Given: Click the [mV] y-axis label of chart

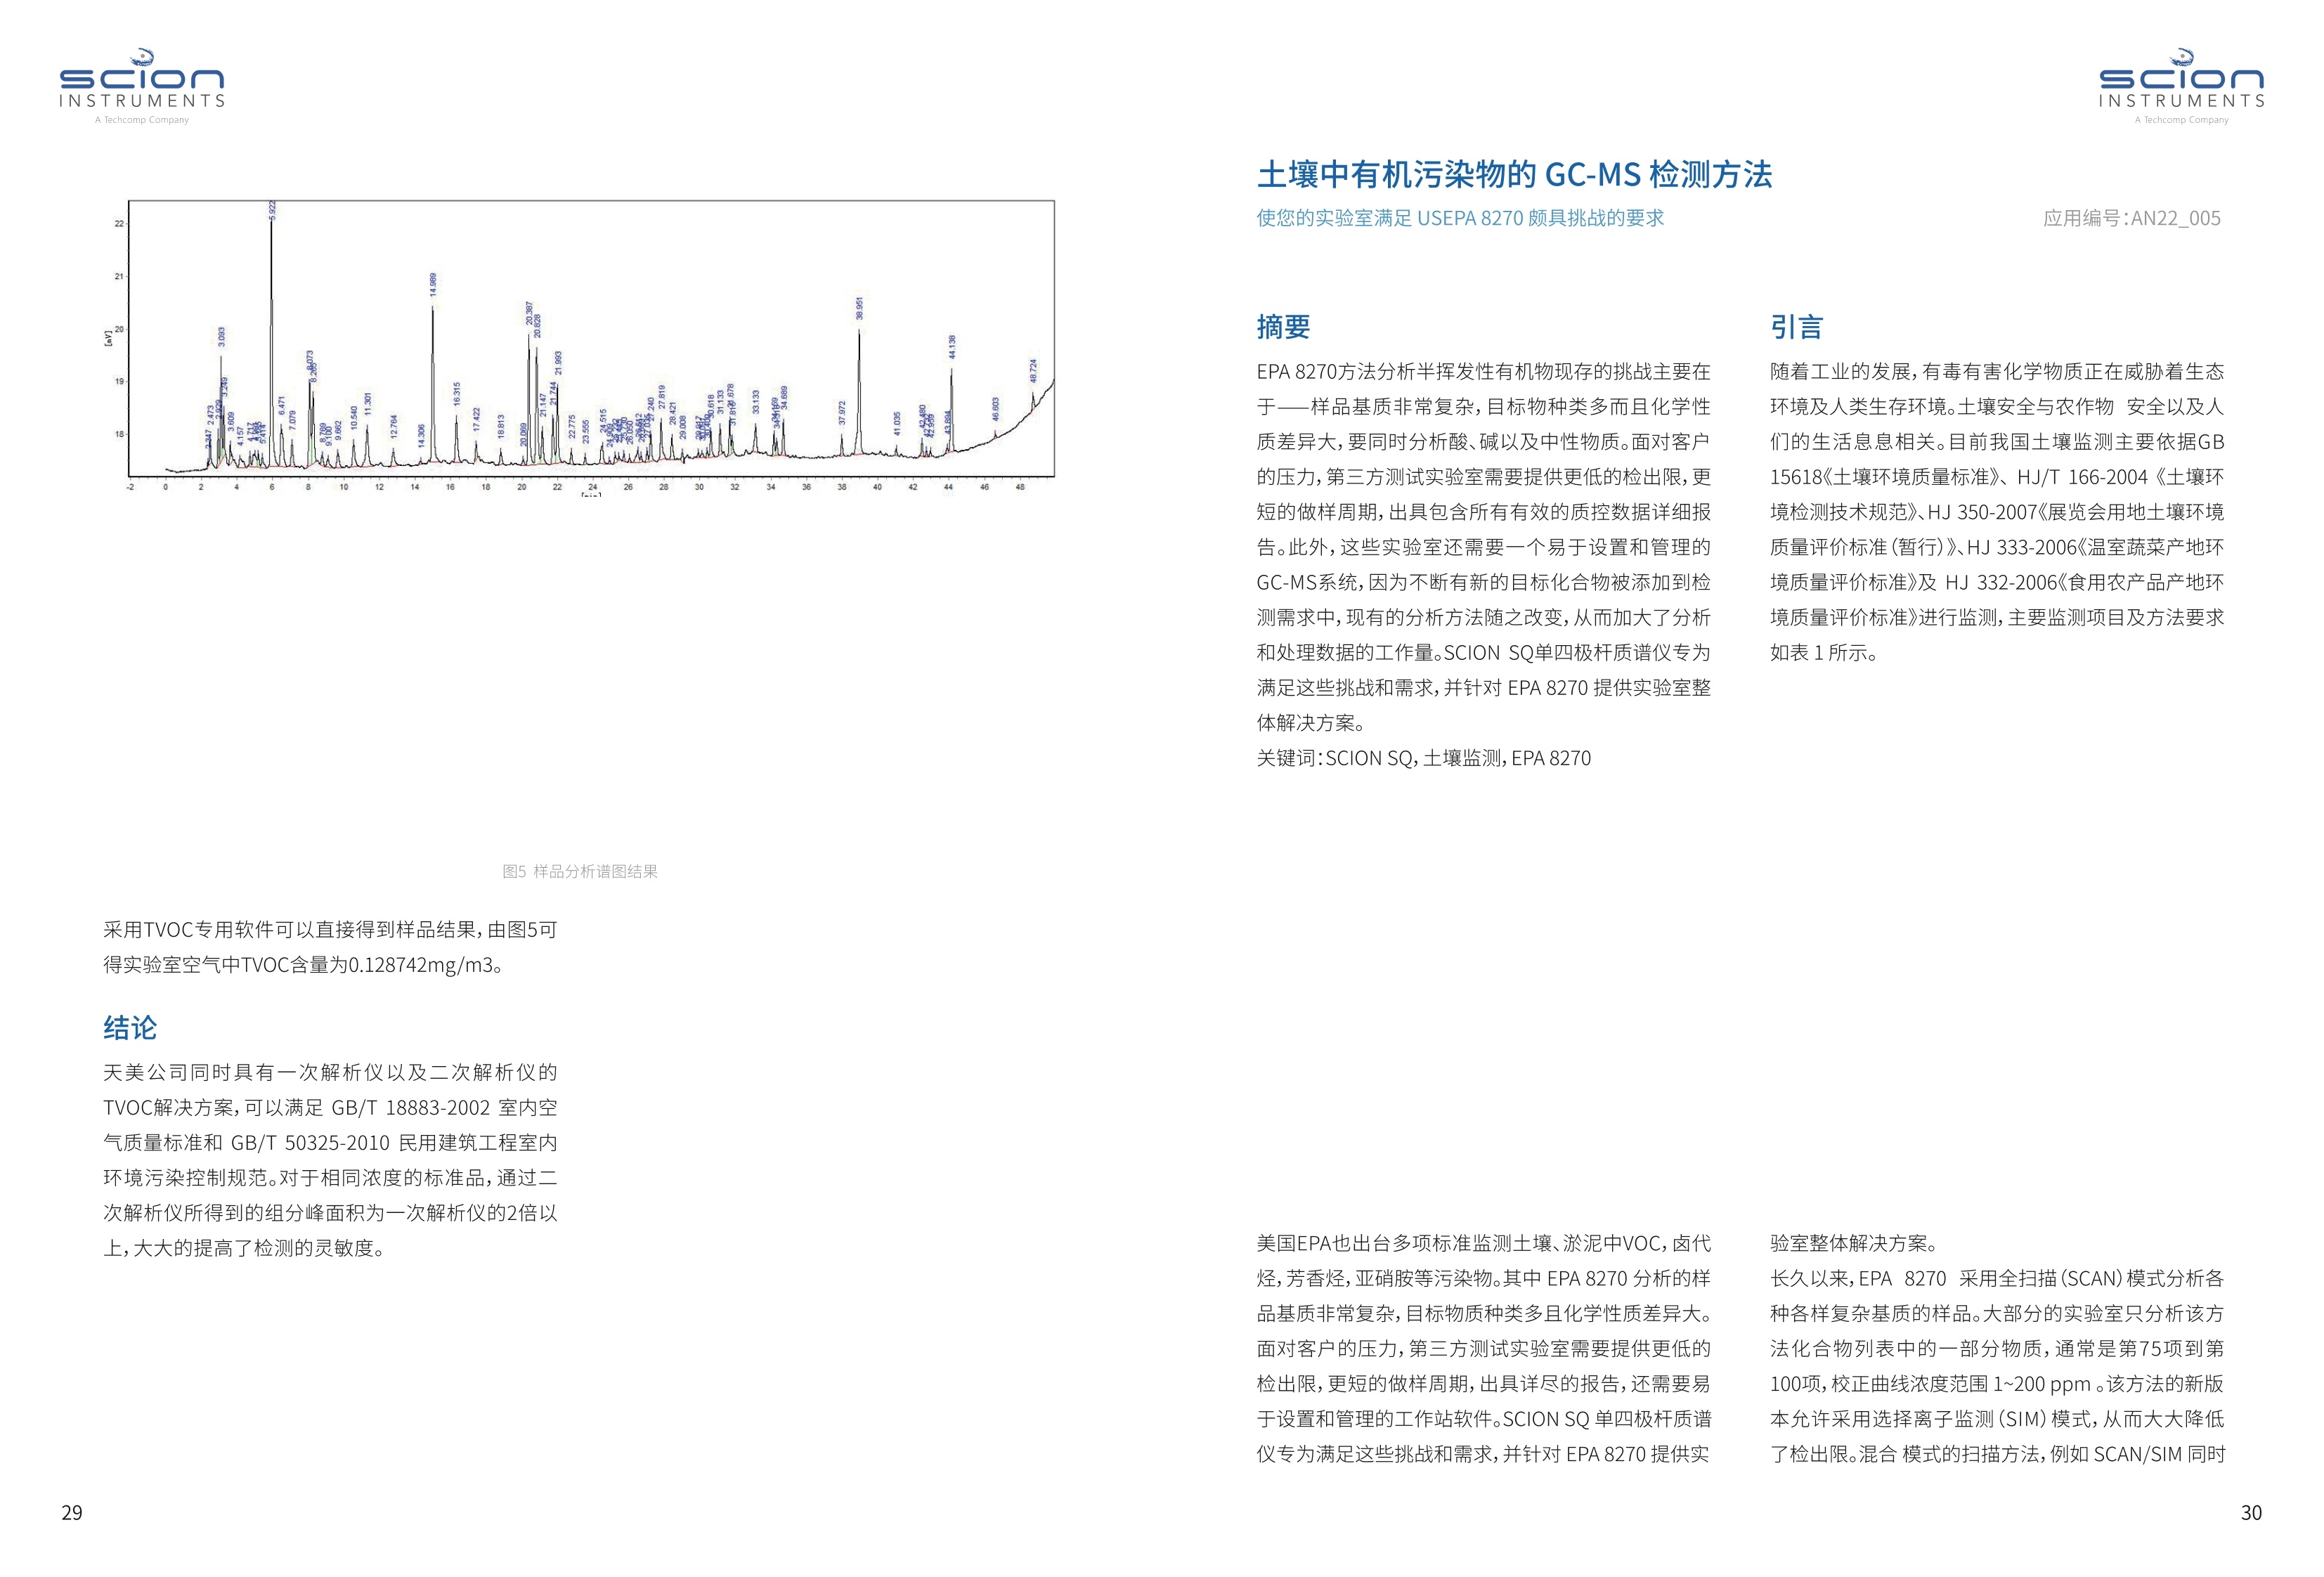Looking at the screenshot, I should coord(107,338).
